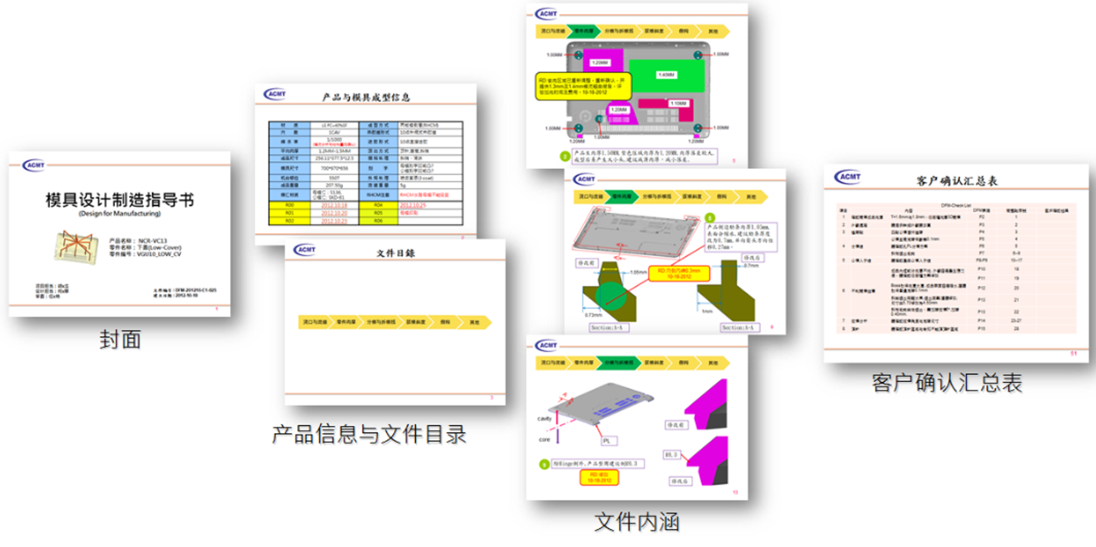Image resolution: width=1096 pixels, height=547 pixels.
Task: Select green 分模与拆模线 tab on parting line slide
Action: click(x=619, y=363)
